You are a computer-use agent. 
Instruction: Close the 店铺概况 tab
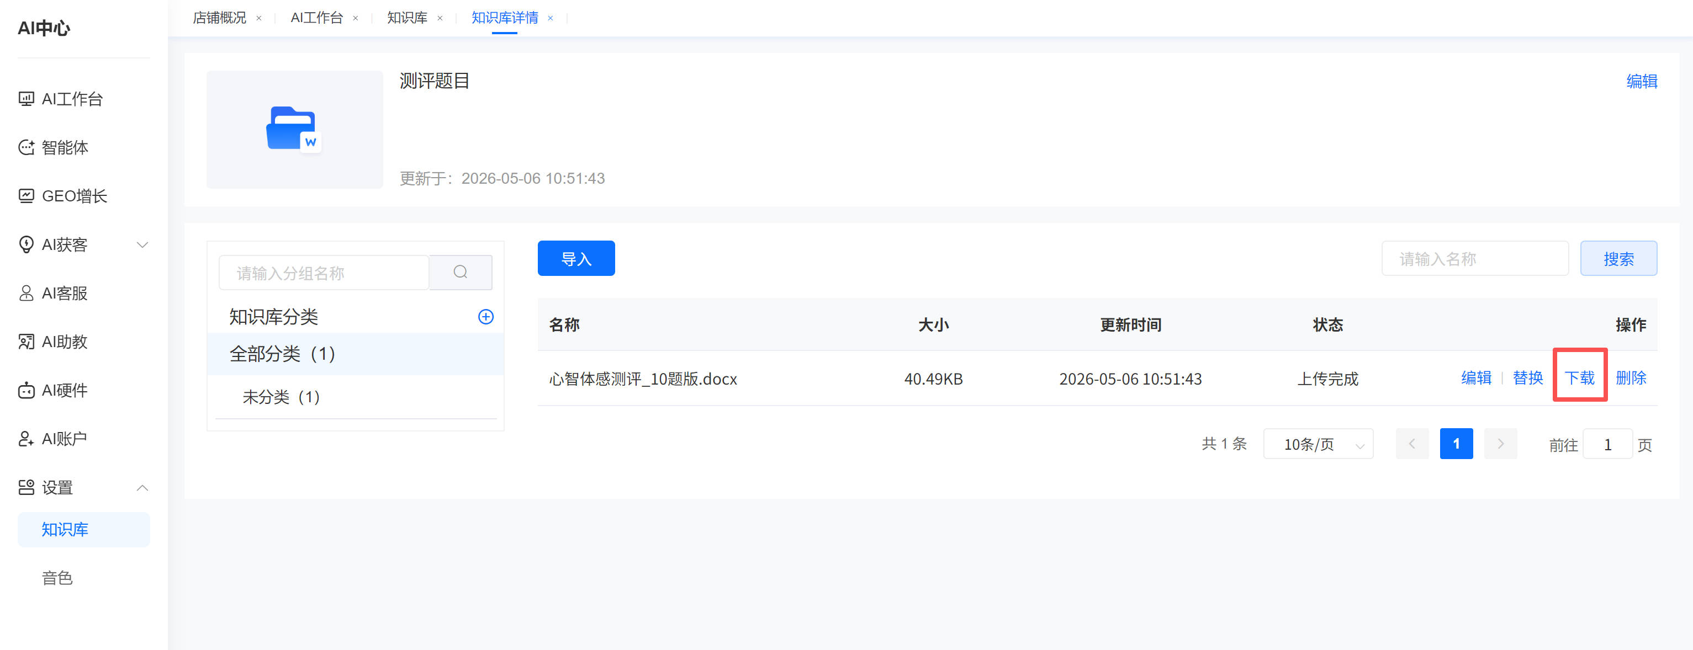(259, 18)
